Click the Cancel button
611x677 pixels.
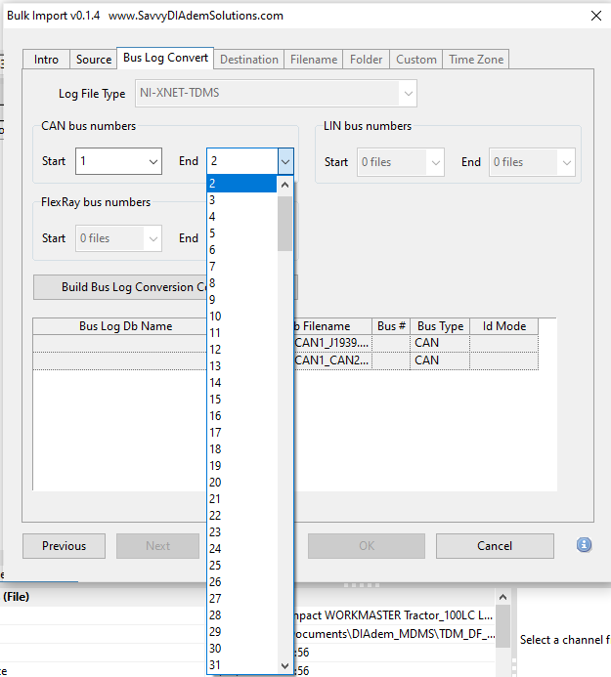(495, 546)
